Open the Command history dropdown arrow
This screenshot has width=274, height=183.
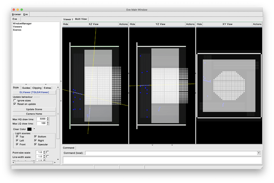[x=259, y=153]
